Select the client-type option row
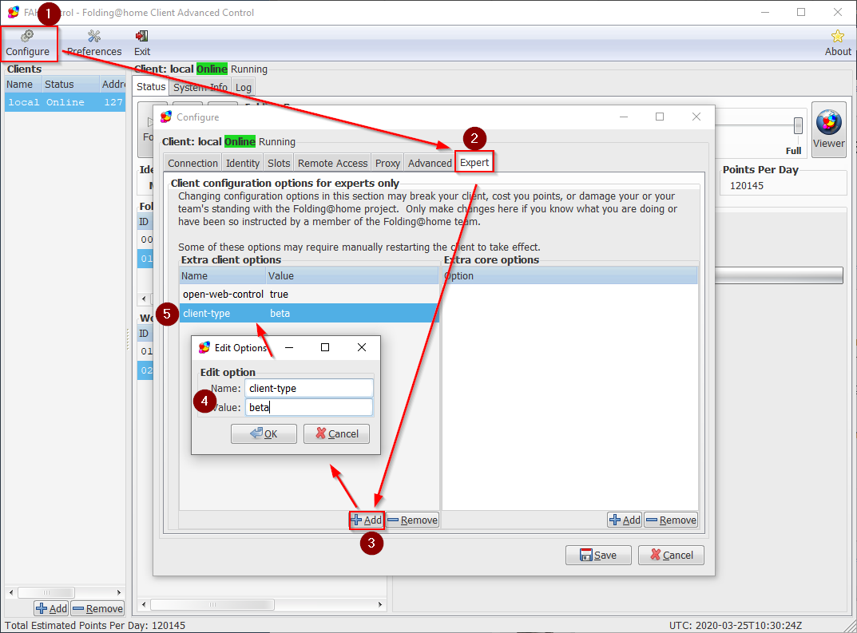This screenshot has height=633, width=857. [309, 313]
